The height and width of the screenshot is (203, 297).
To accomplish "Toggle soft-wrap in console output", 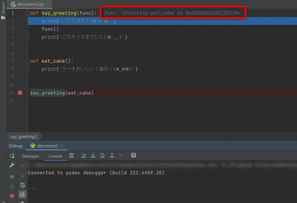I will click(x=22, y=185).
